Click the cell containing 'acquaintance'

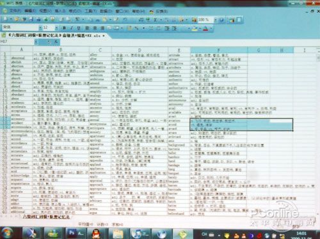click(21, 183)
